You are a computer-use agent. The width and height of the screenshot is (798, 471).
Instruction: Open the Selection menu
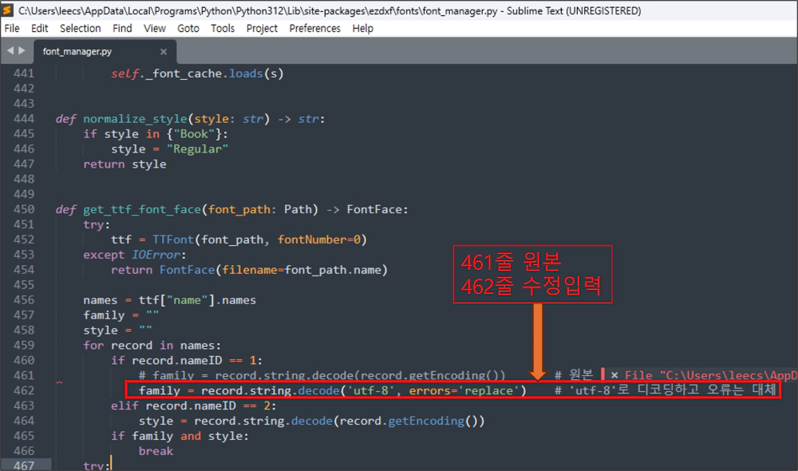tap(81, 29)
